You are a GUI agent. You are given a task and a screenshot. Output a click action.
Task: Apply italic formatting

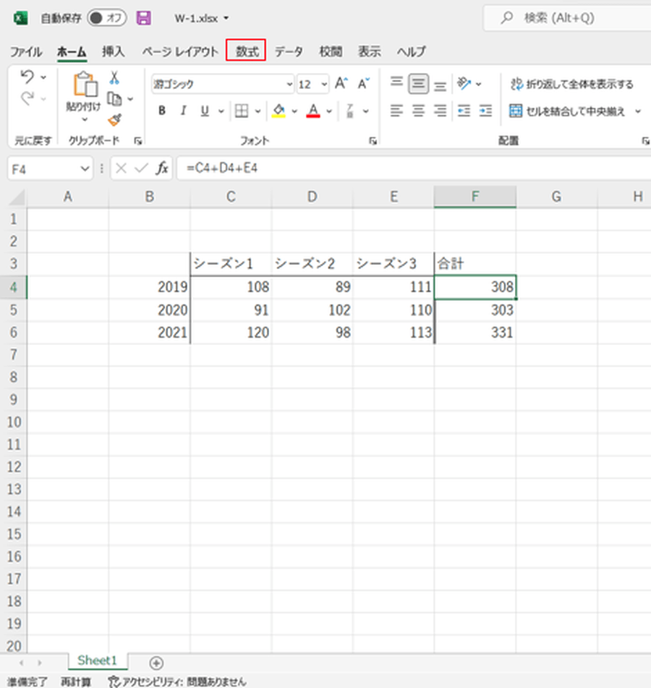click(x=183, y=111)
